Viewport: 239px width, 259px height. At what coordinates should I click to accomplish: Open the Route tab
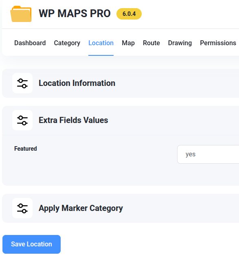[151, 43]
